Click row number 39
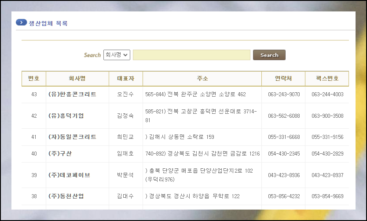Screen dimensions: 367x221 tap(34, 175)
